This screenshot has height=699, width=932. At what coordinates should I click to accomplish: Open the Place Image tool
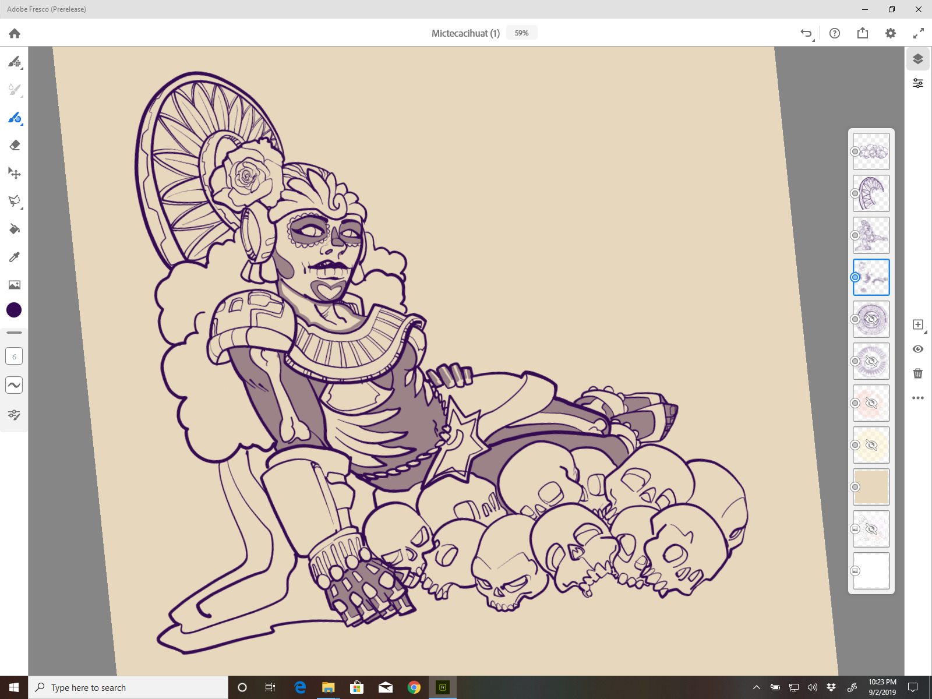pos(15,285)
